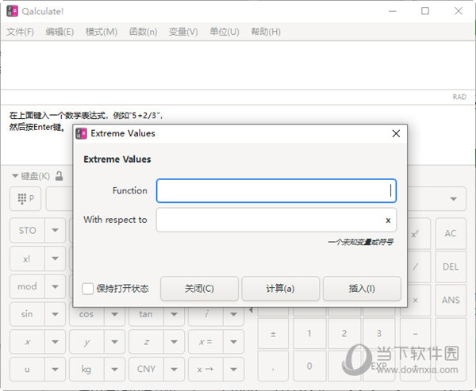Click the STO button
476x391 pixels.
point(27,231)
